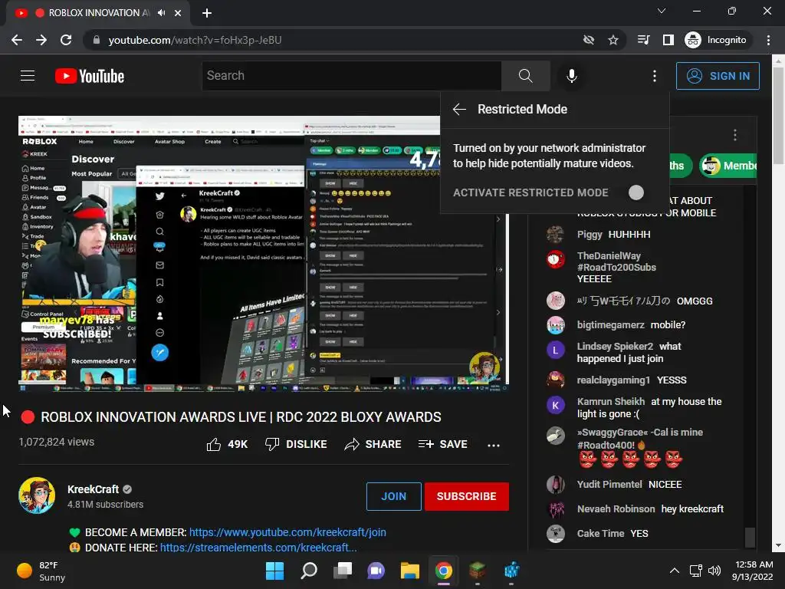Click the Sign In button

coord(718,76)
